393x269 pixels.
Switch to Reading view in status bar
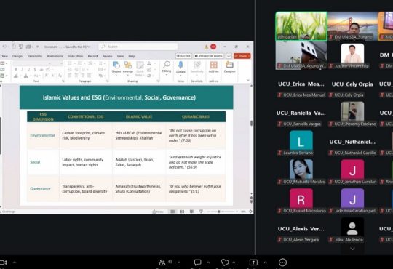click(x=191, y=212)
